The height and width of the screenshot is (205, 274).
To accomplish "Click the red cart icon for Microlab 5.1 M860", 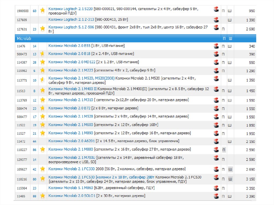I will pyautogui.click(x=216, y=188).
